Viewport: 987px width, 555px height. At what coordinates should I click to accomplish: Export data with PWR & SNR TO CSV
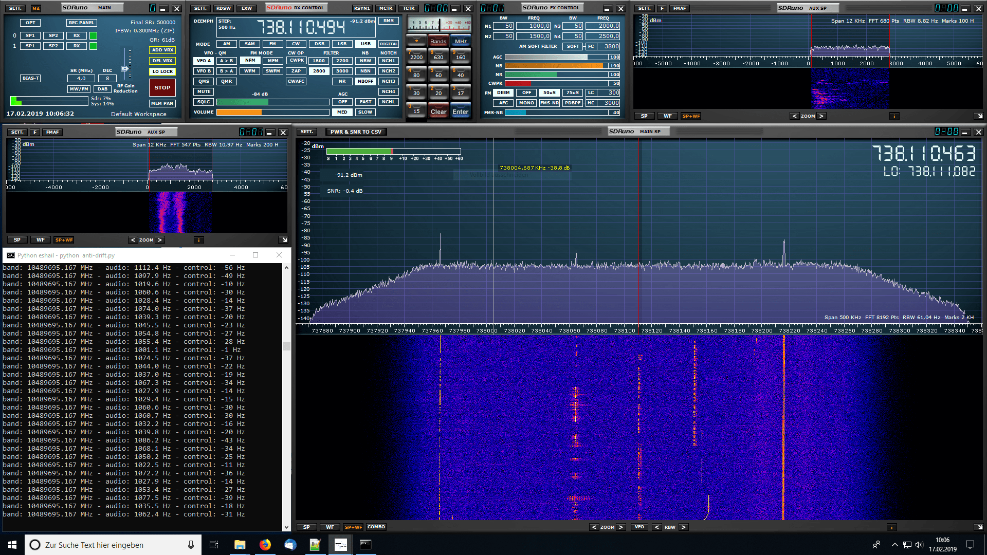point(355,132)
